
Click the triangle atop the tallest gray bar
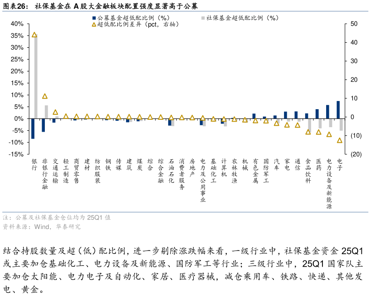[34, 35]
